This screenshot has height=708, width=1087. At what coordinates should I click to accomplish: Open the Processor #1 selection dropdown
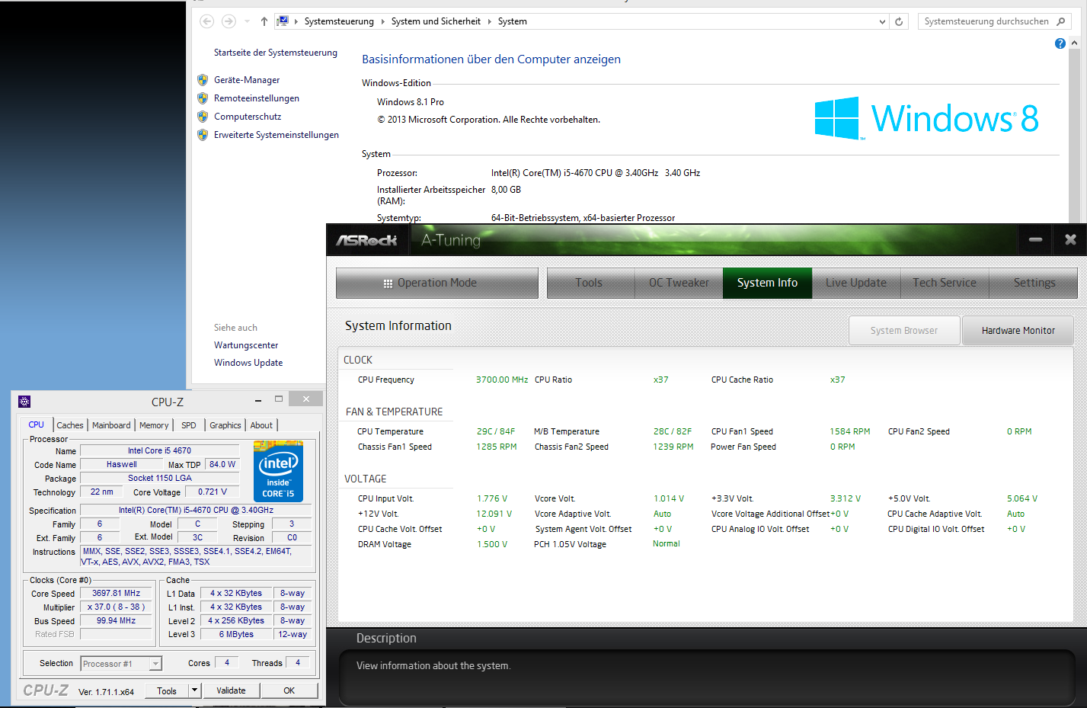[155, 664]
